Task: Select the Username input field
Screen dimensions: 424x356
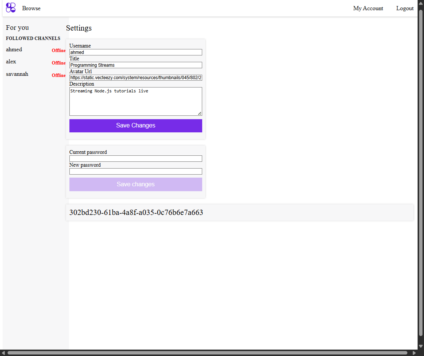Action: tap(135, 52)
